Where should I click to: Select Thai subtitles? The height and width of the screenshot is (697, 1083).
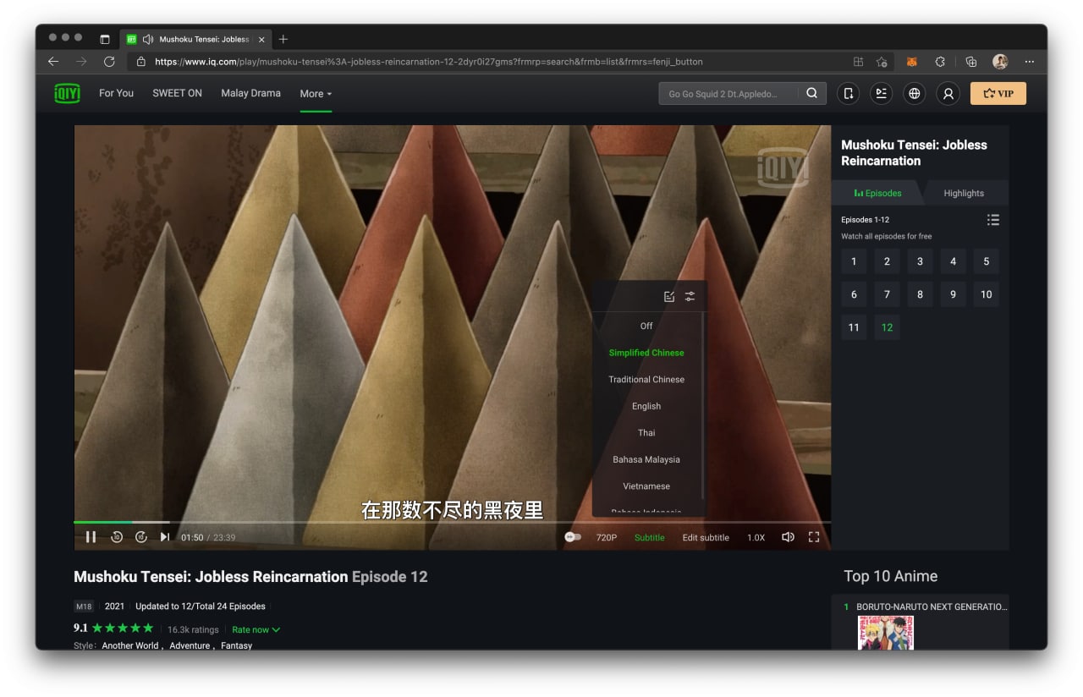coord(646,432)
